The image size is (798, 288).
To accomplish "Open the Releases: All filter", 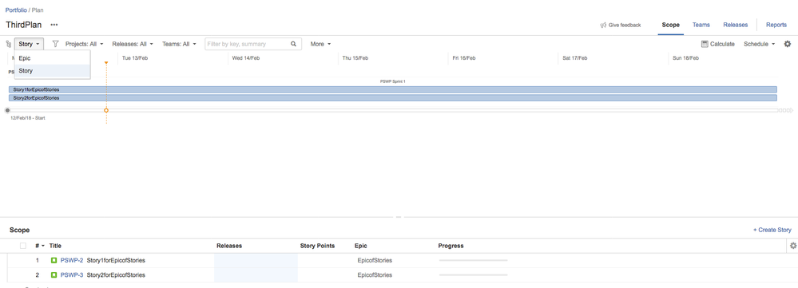I will [133, 44].
